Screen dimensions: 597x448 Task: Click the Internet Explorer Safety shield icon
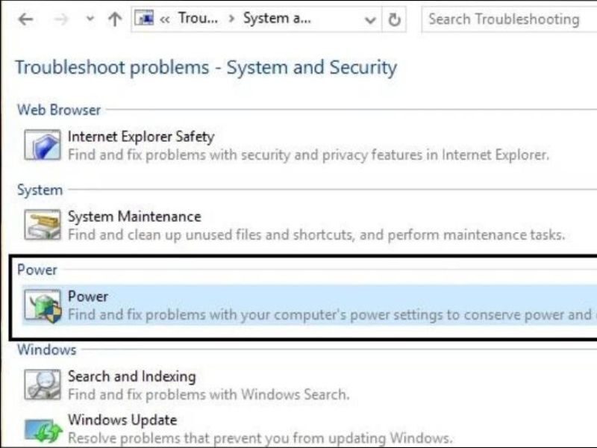tap(42, 144)
